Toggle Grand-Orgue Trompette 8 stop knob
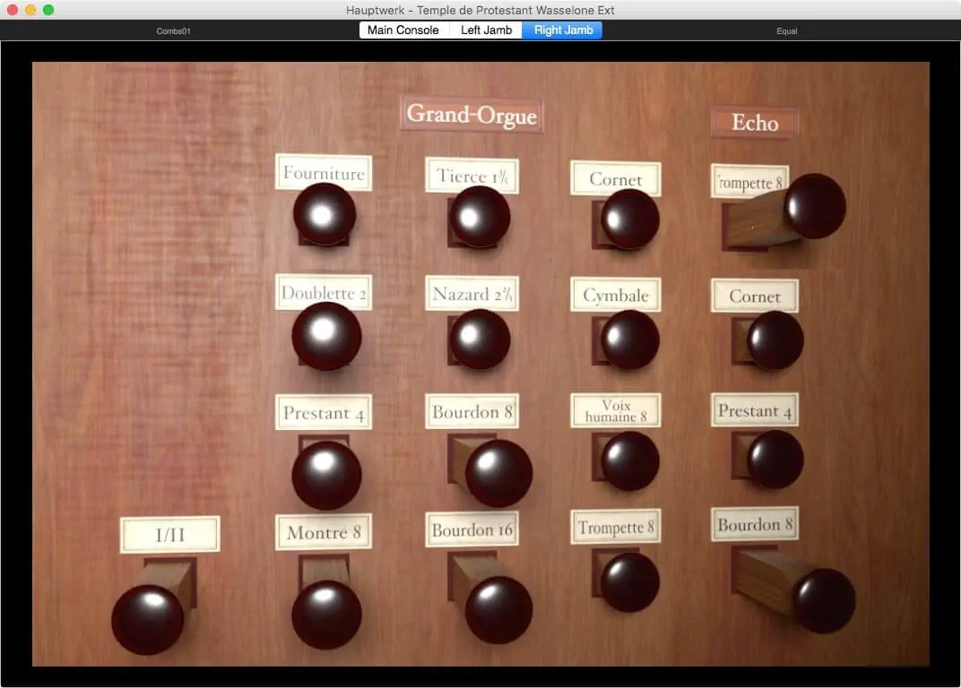Image resolution: width=961 pixels, height=688 pixels. (x=629, y=582)
